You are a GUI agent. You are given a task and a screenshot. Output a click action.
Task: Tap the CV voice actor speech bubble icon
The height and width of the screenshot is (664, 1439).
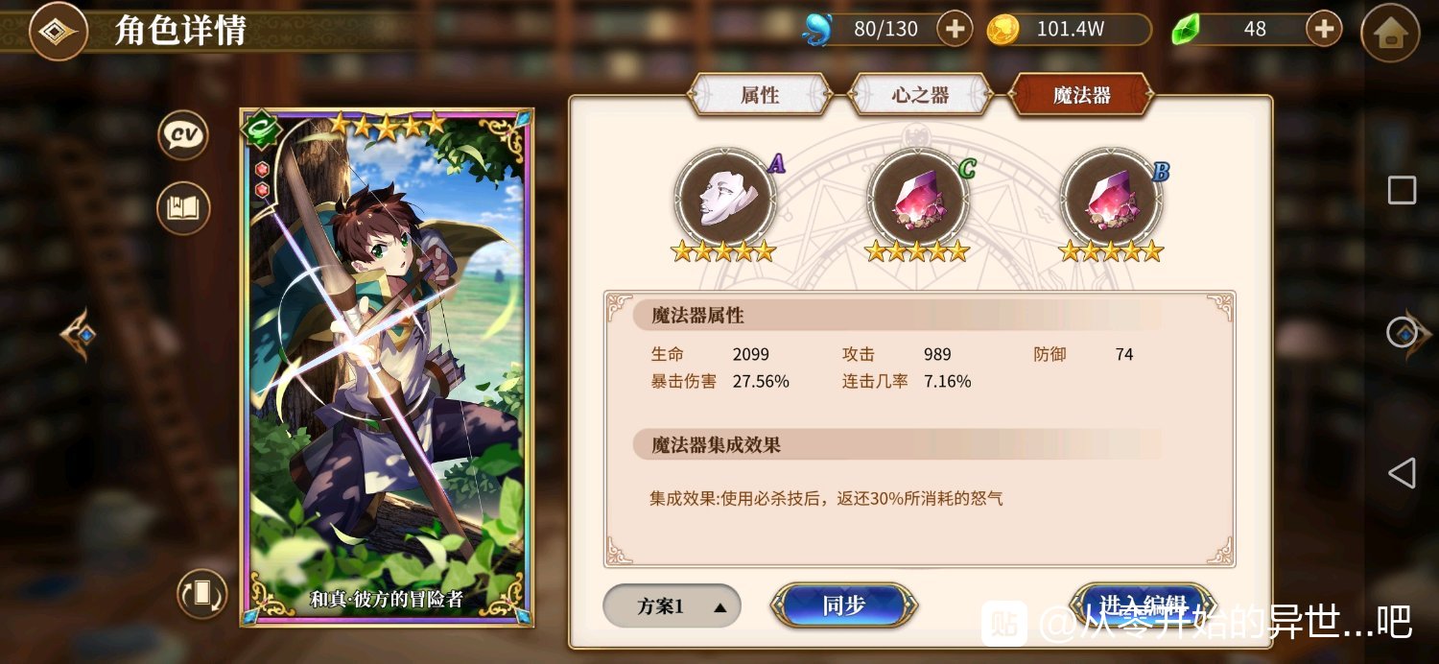click(183, 135)
